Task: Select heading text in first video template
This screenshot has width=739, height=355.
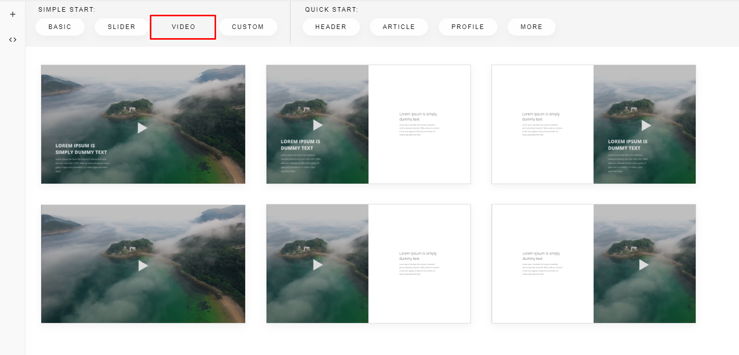Action: 81,149
